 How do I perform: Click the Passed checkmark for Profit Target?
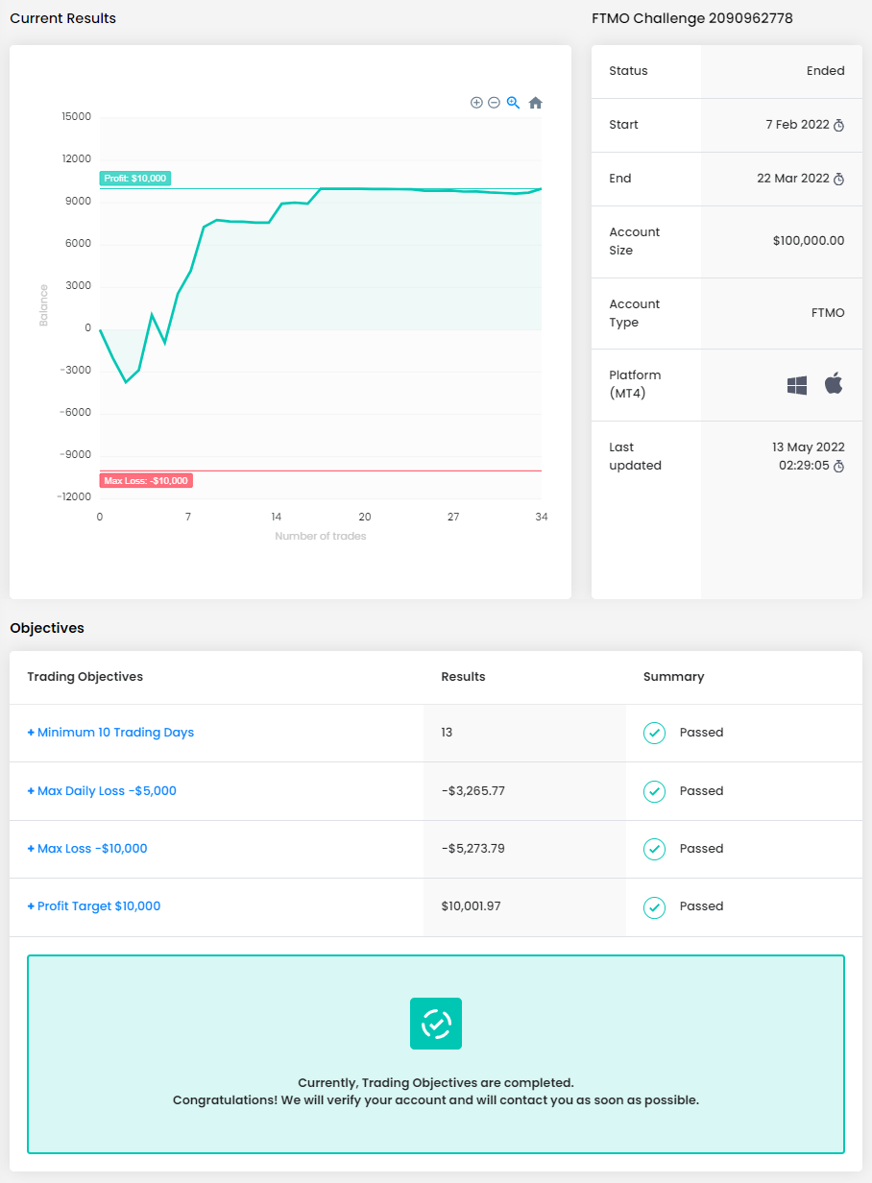(x=654, y=906)
